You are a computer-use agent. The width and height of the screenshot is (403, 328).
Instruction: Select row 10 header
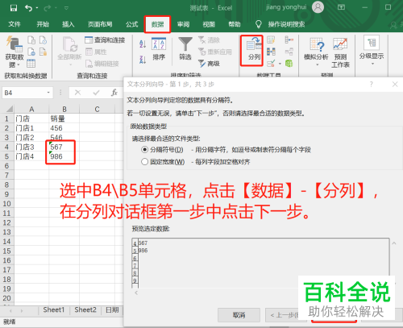[6, 204]
